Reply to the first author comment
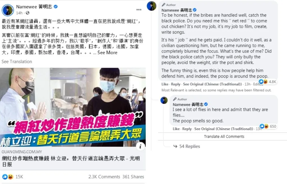Image resolution: width=287 pixels, height=184 pixels. [176, 84]
